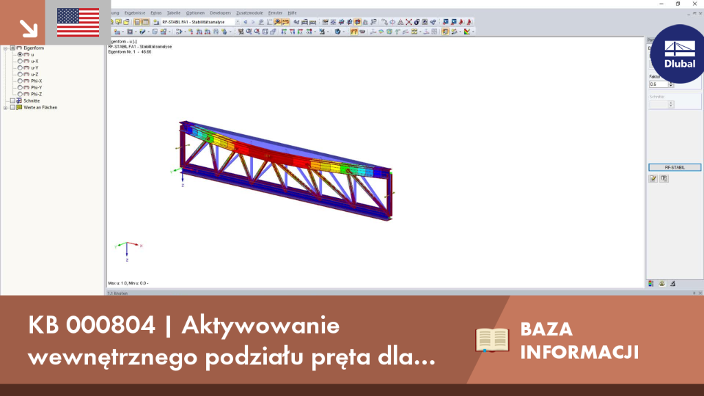Click the RF-STABIL button

click(674, 168)
